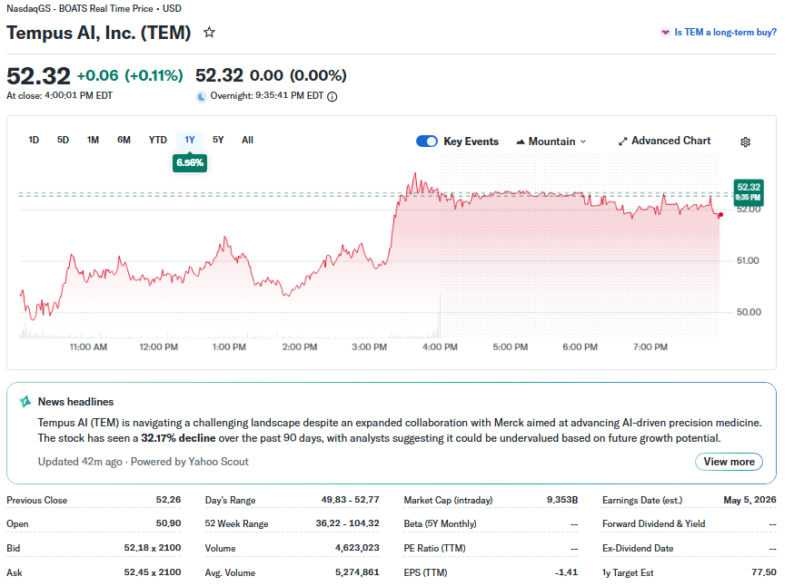This screenshot has height=586, width=794.
Task: Click the Bid value 52.18 x 2100
Action: pyautogui.click(x=153, y=548)
